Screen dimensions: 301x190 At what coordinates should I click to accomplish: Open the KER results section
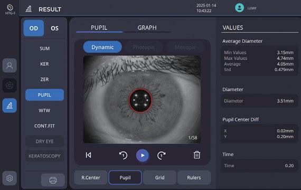click(44, 64)
